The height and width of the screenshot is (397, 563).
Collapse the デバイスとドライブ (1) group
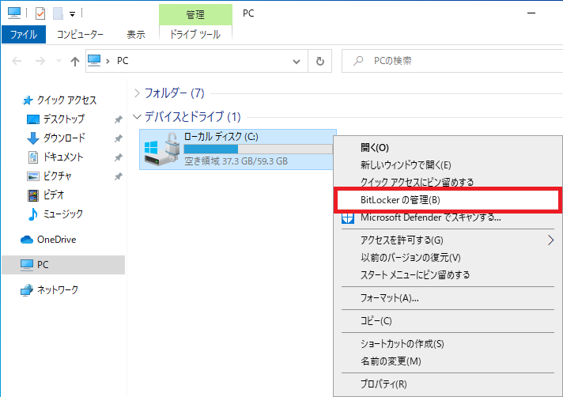coord(137,117)
